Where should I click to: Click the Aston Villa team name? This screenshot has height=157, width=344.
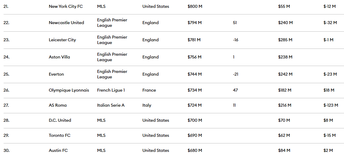tap(59, 57)
